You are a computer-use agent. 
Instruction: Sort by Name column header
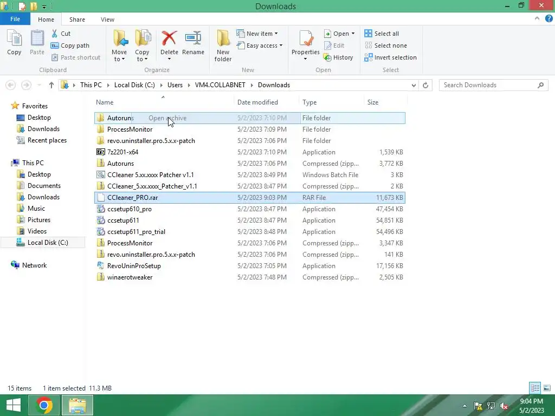click(x=105, y=102)
